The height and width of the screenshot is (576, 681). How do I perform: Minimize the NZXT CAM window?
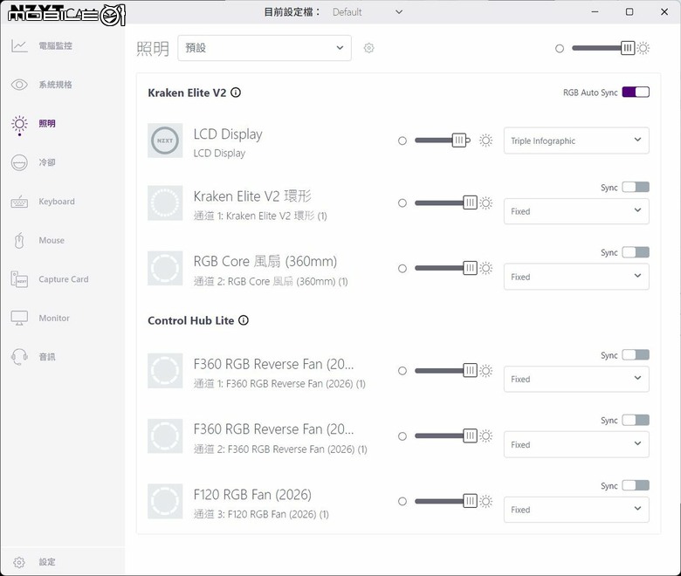(x=595, y=11)
